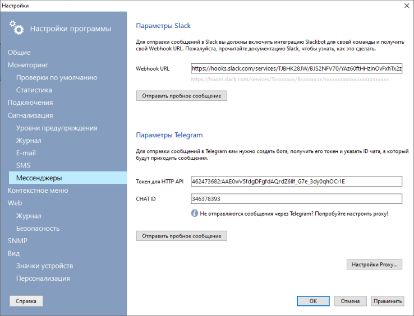Open the Общие settings section
Viewport: 414px width, 316px height.
click(x=19, y=53)
